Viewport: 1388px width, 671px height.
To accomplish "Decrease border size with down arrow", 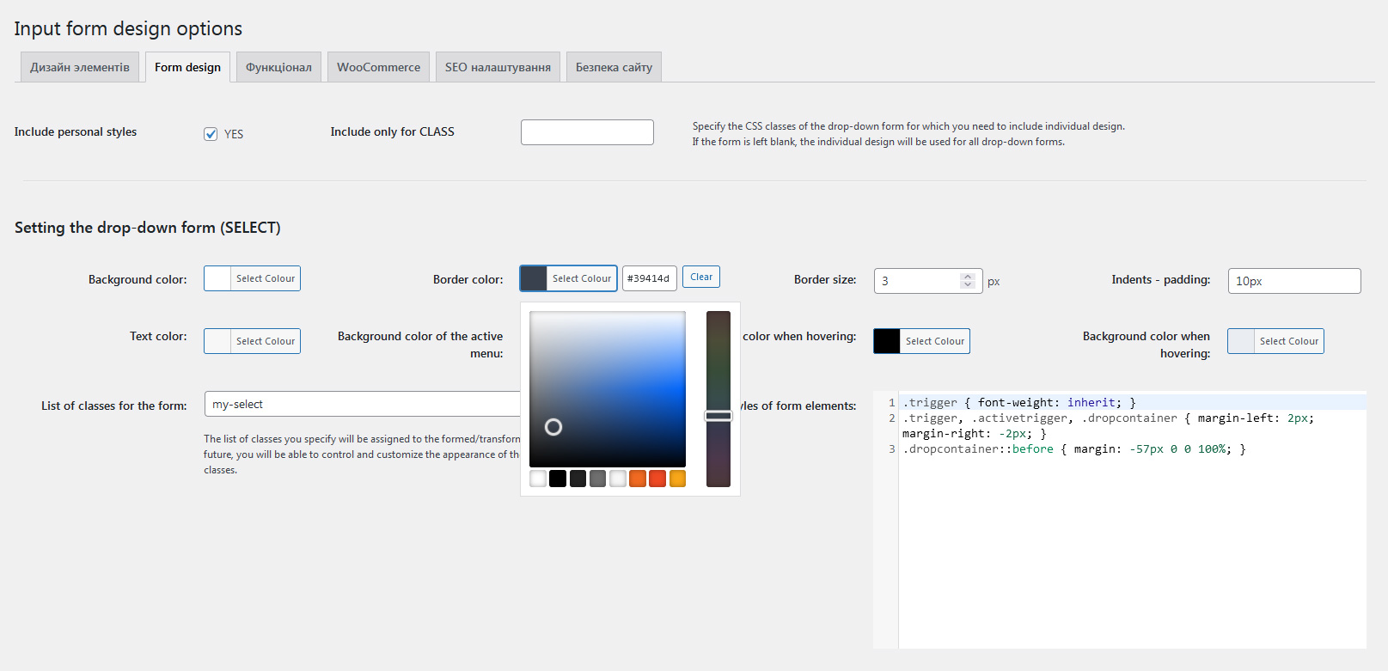I will click(968, 285).
